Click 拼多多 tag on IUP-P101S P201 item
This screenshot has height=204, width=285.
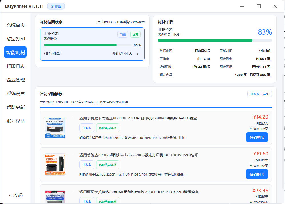(x=87, y=165)
